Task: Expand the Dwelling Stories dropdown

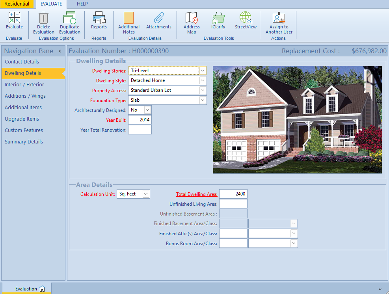Action: 203,71
